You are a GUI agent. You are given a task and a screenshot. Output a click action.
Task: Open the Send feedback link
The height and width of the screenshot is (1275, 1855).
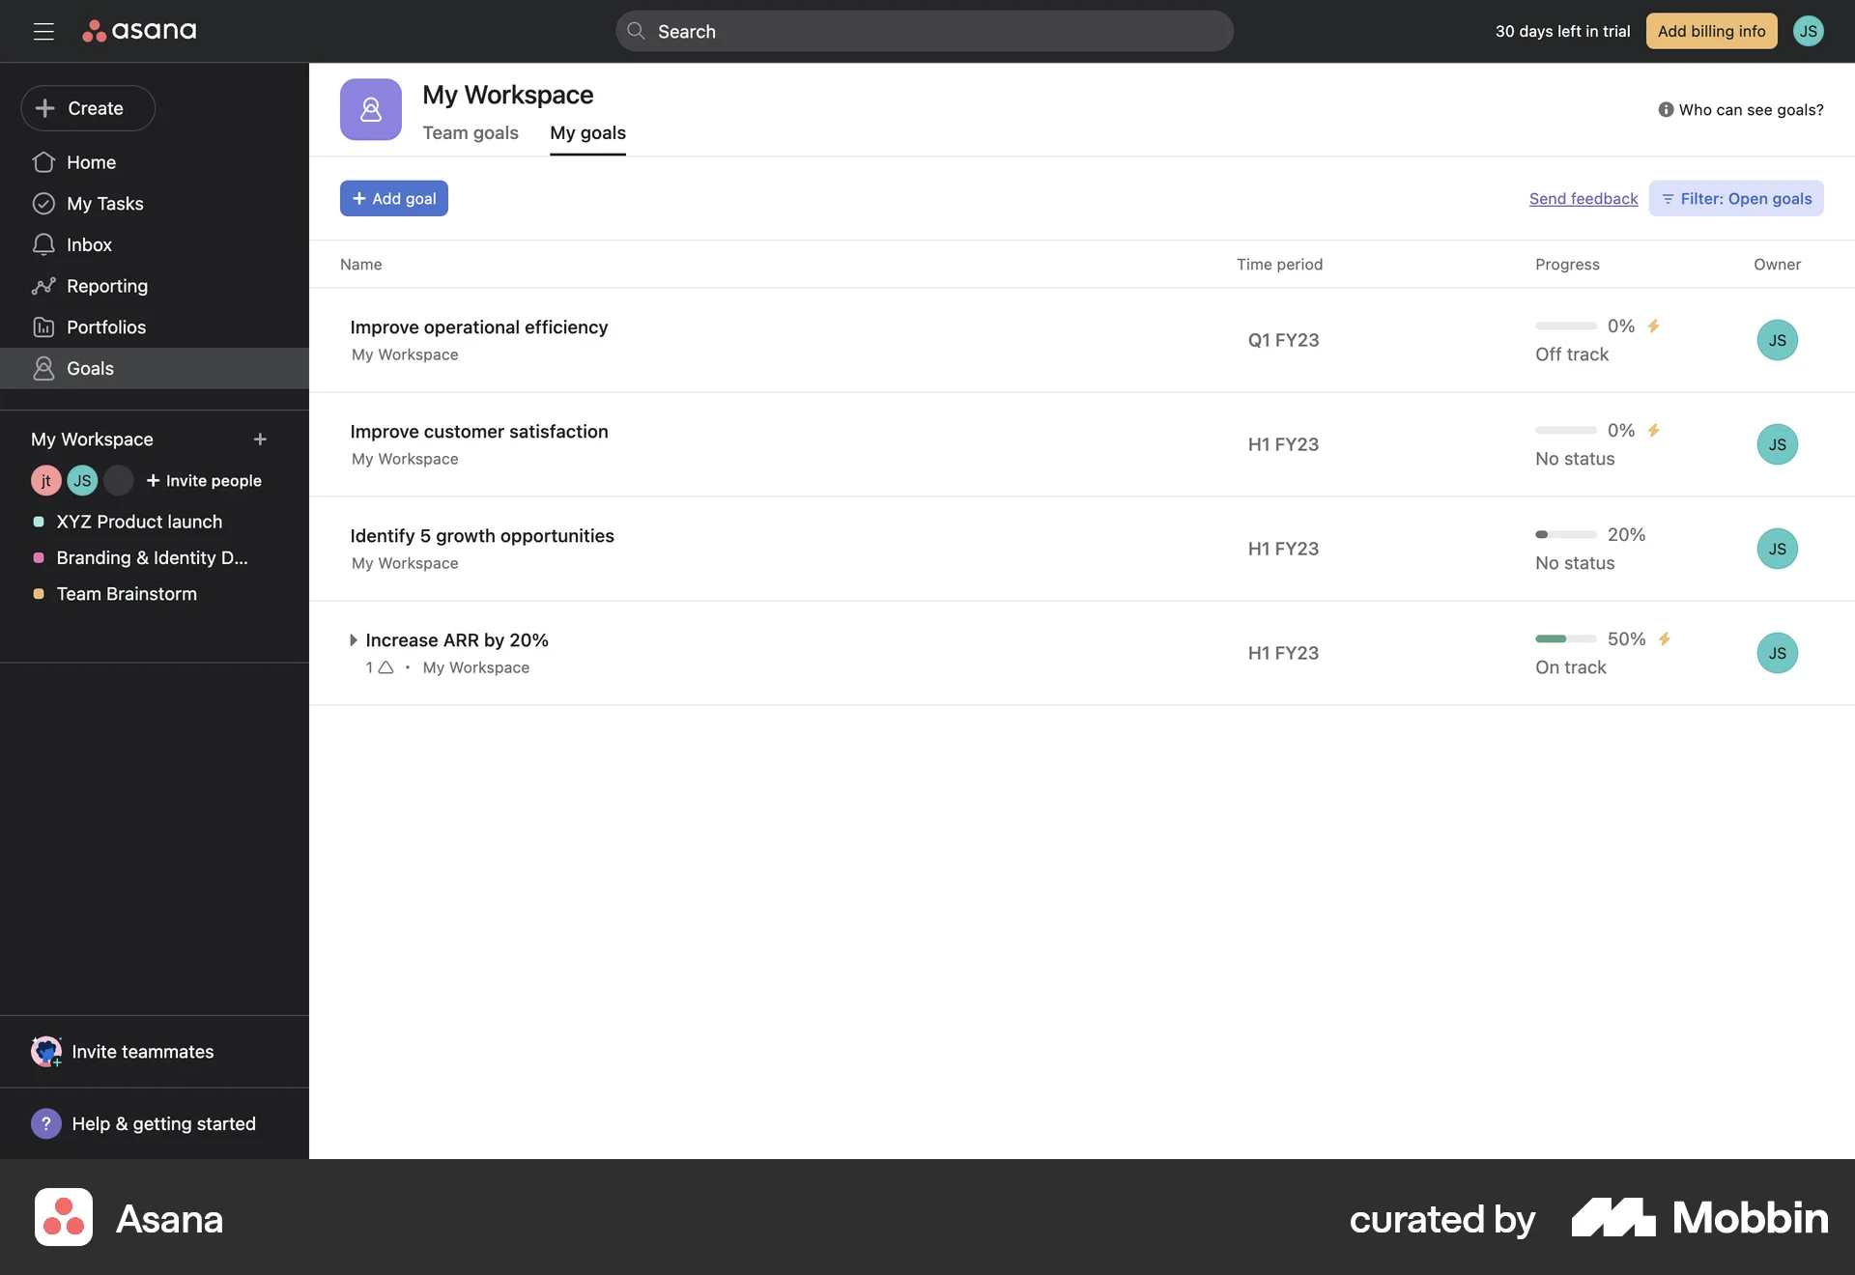pyautogui.click(x=1583, y=198)
